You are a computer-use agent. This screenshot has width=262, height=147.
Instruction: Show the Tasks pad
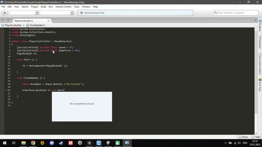256,137
